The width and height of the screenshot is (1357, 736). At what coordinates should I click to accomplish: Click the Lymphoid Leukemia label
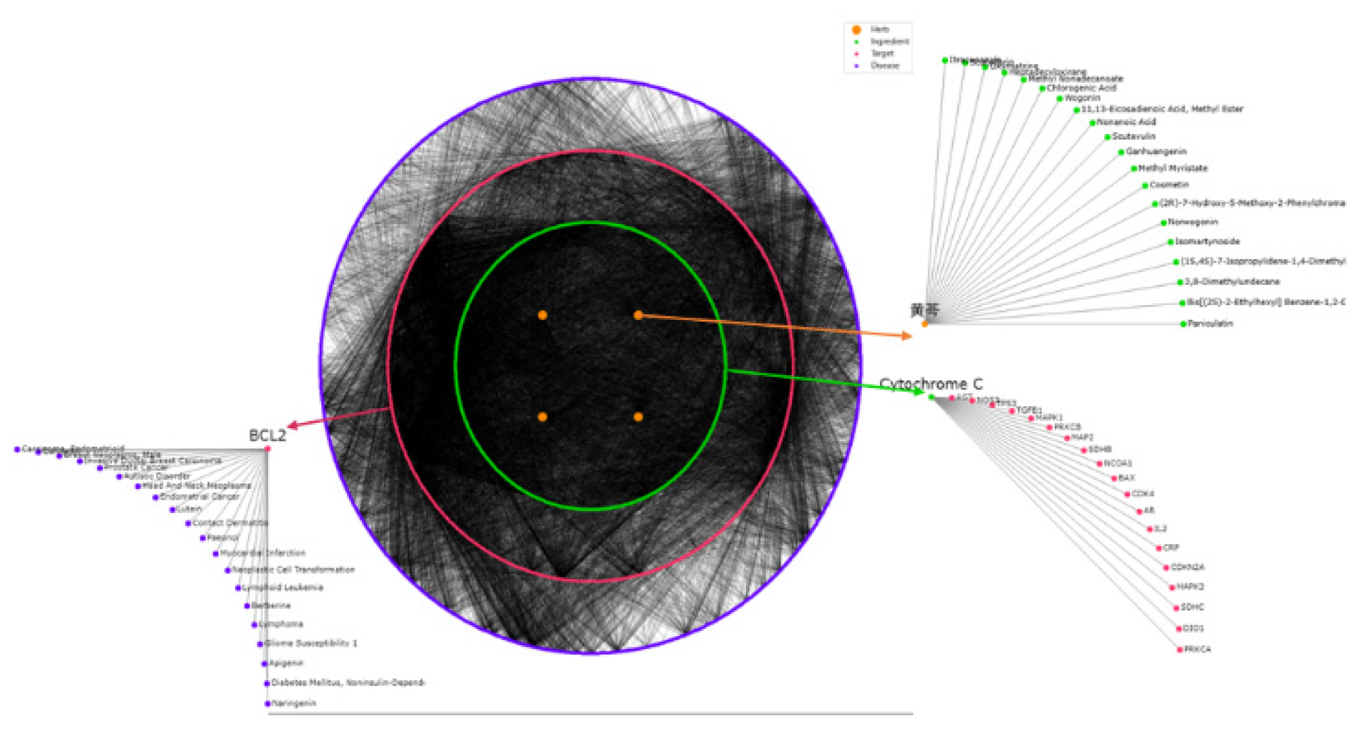[x=282, y=588]
